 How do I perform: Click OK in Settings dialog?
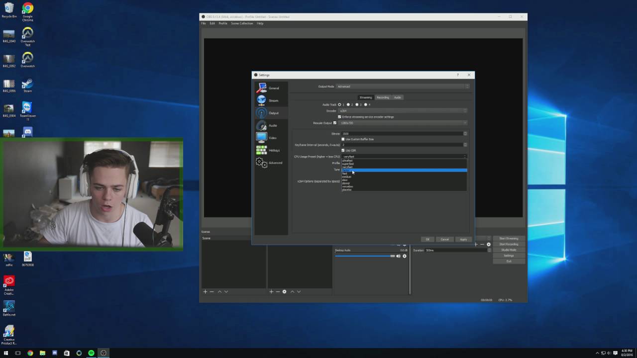coord(427,239)
